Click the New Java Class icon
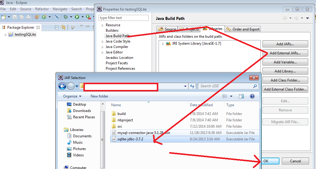Image resolution: width=316 pixels, height=169 pixels. tap(44, 17)
